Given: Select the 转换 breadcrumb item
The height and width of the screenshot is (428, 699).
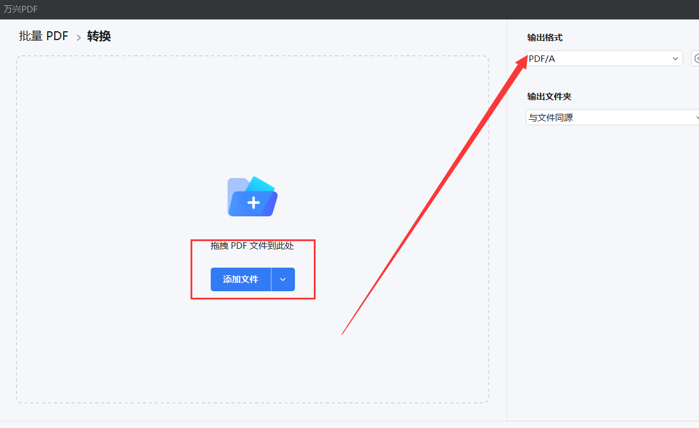Looking at the screenshot, I should coord(99,36).
